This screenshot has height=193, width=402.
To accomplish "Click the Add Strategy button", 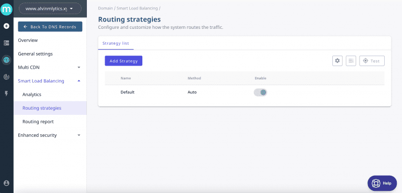I will [124, 61].
